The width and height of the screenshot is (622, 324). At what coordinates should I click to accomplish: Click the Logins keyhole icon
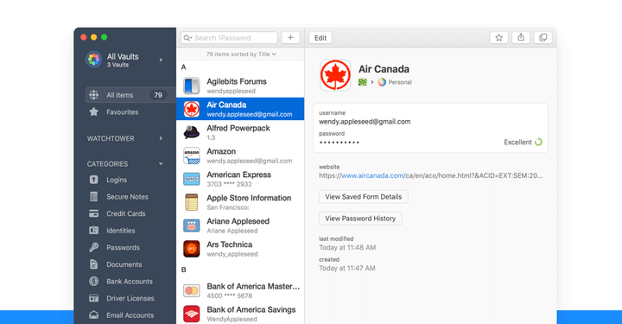[x=93, y=180]
